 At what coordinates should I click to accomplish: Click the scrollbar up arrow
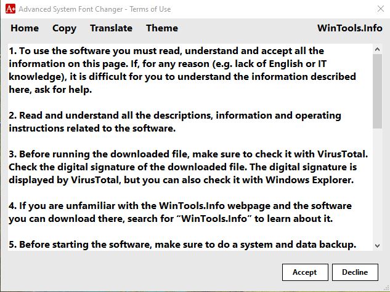click(x=377, y=48)
